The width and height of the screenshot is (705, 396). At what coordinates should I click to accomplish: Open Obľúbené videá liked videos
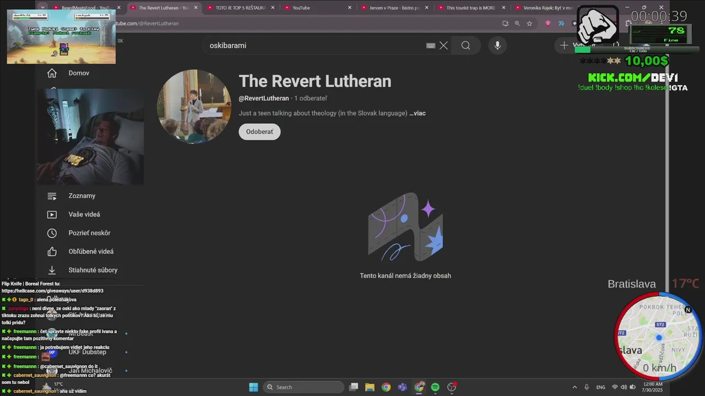coord(91,251)
